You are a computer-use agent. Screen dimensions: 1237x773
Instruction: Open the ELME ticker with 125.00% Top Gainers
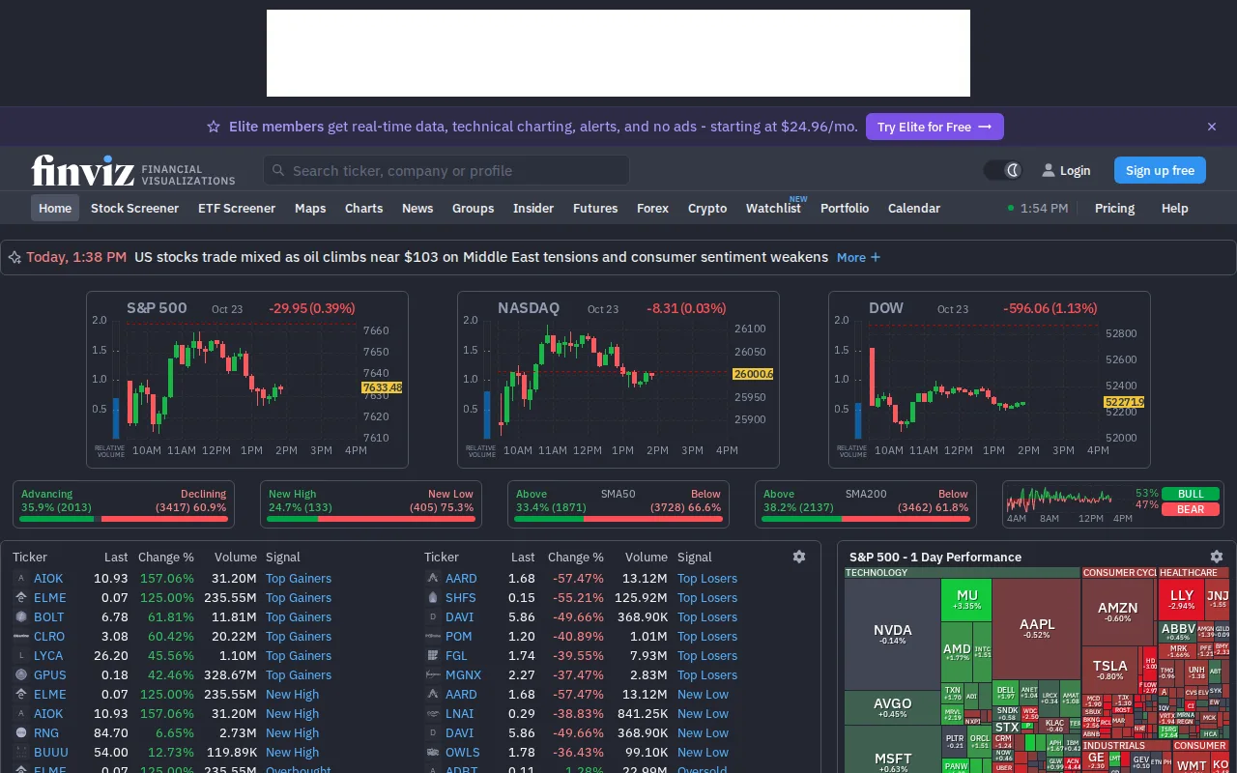click(x=50, y=597)
